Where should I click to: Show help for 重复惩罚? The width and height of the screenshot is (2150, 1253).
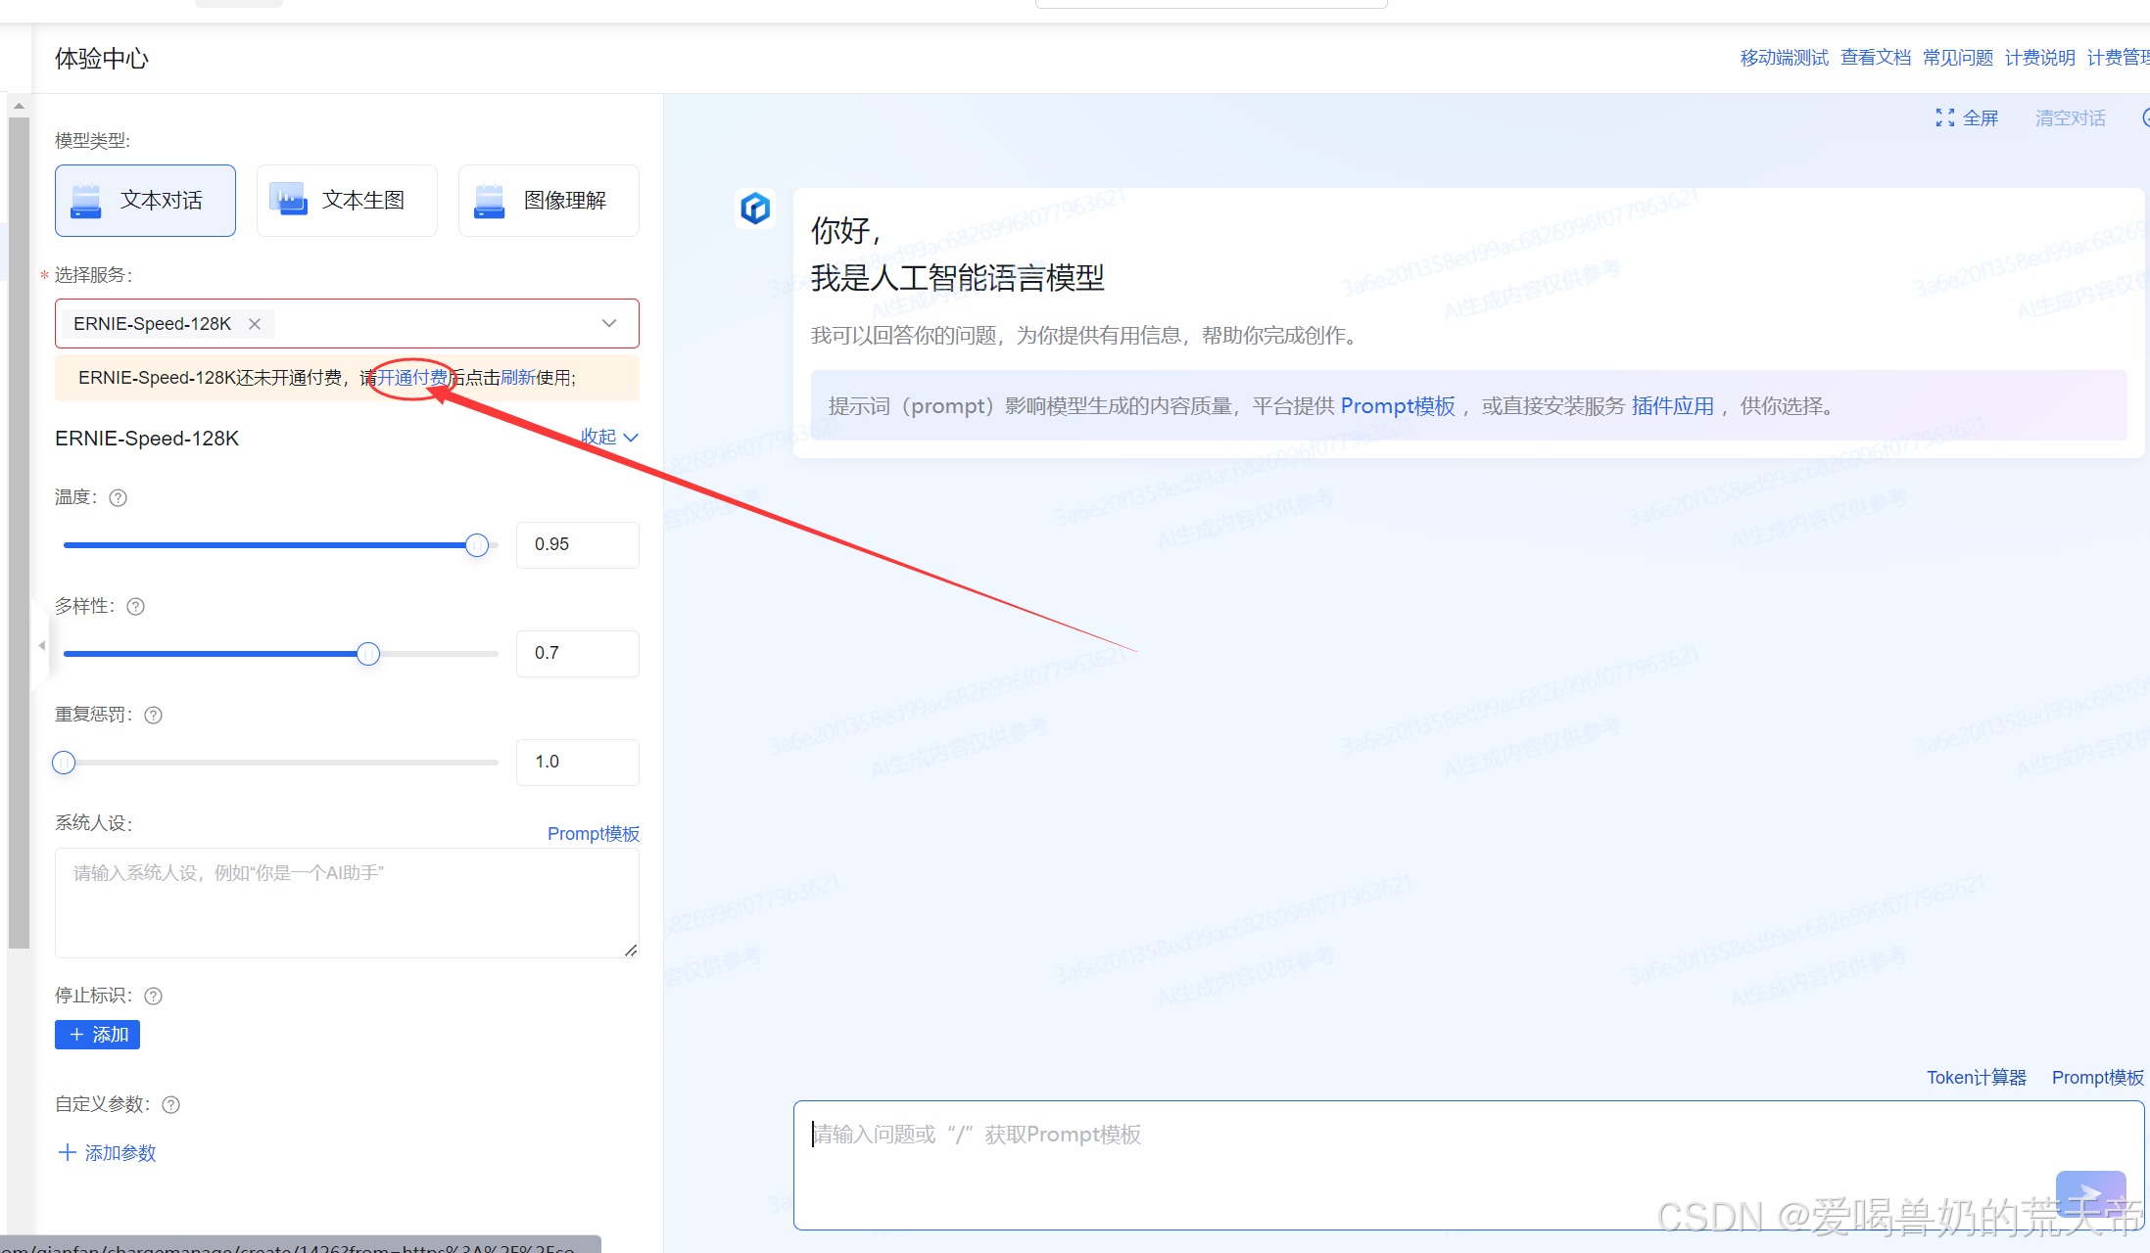(153, 716)
